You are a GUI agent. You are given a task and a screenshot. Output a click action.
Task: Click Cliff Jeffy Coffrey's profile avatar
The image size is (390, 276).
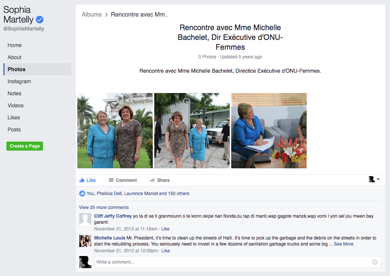tap(85, 219)
